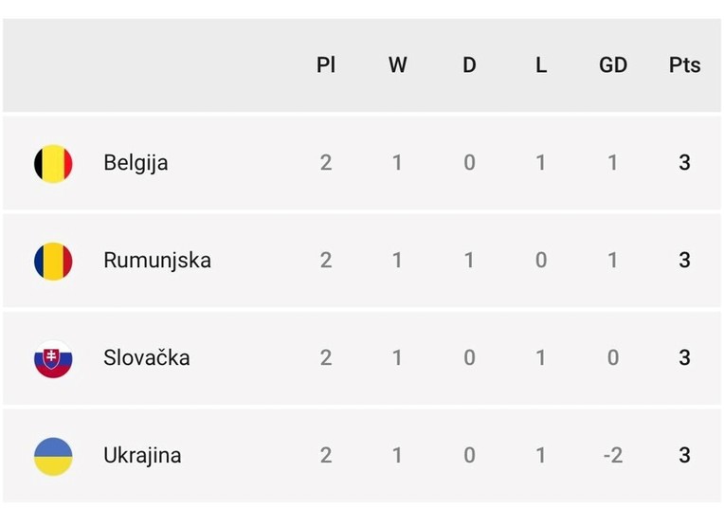Open the Belgija team link

click(136, 163)
